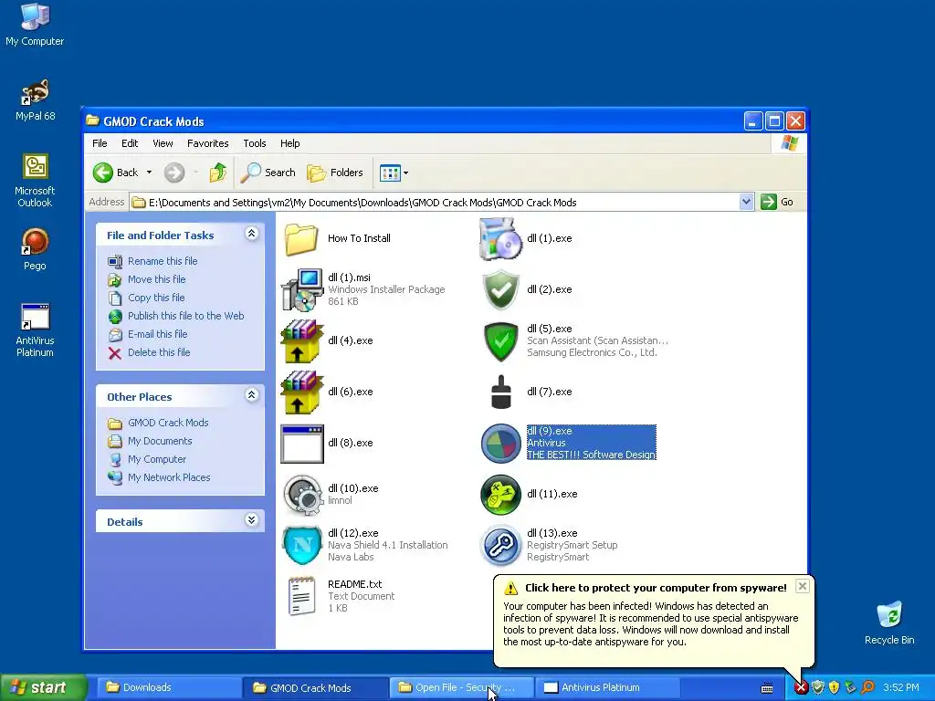Click the Go button
Image resolution: width=935 pixels, height=701 pixels.
click(777, 202)
